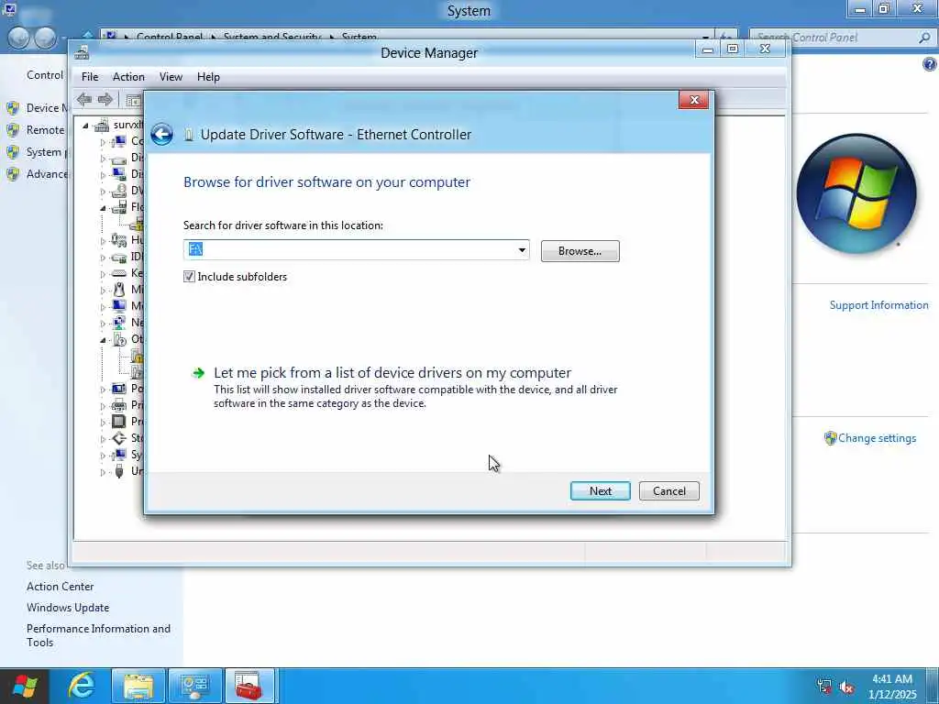Click the search magnifier in Control Panel

[924, 37]
